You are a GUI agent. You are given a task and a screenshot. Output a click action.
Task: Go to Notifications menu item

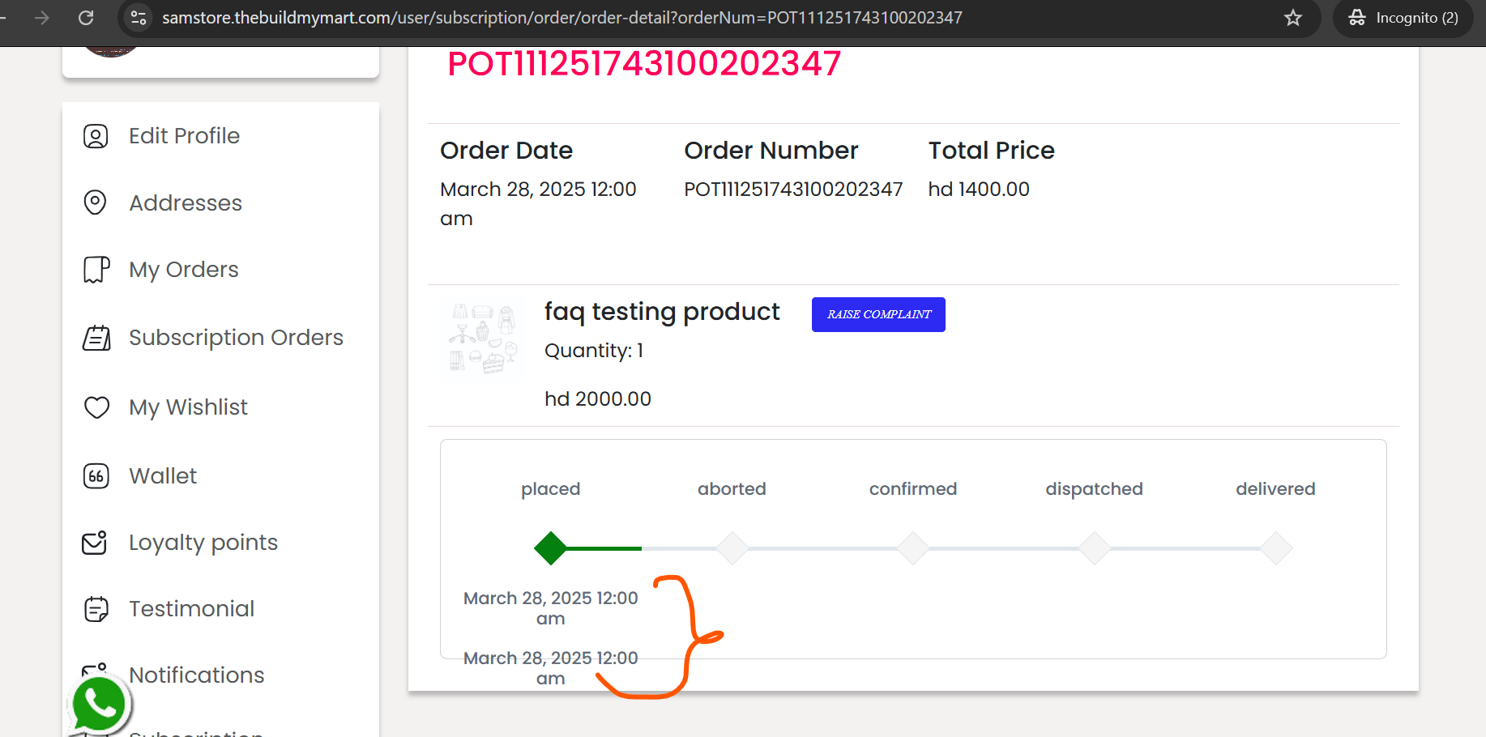coord(197,675)
